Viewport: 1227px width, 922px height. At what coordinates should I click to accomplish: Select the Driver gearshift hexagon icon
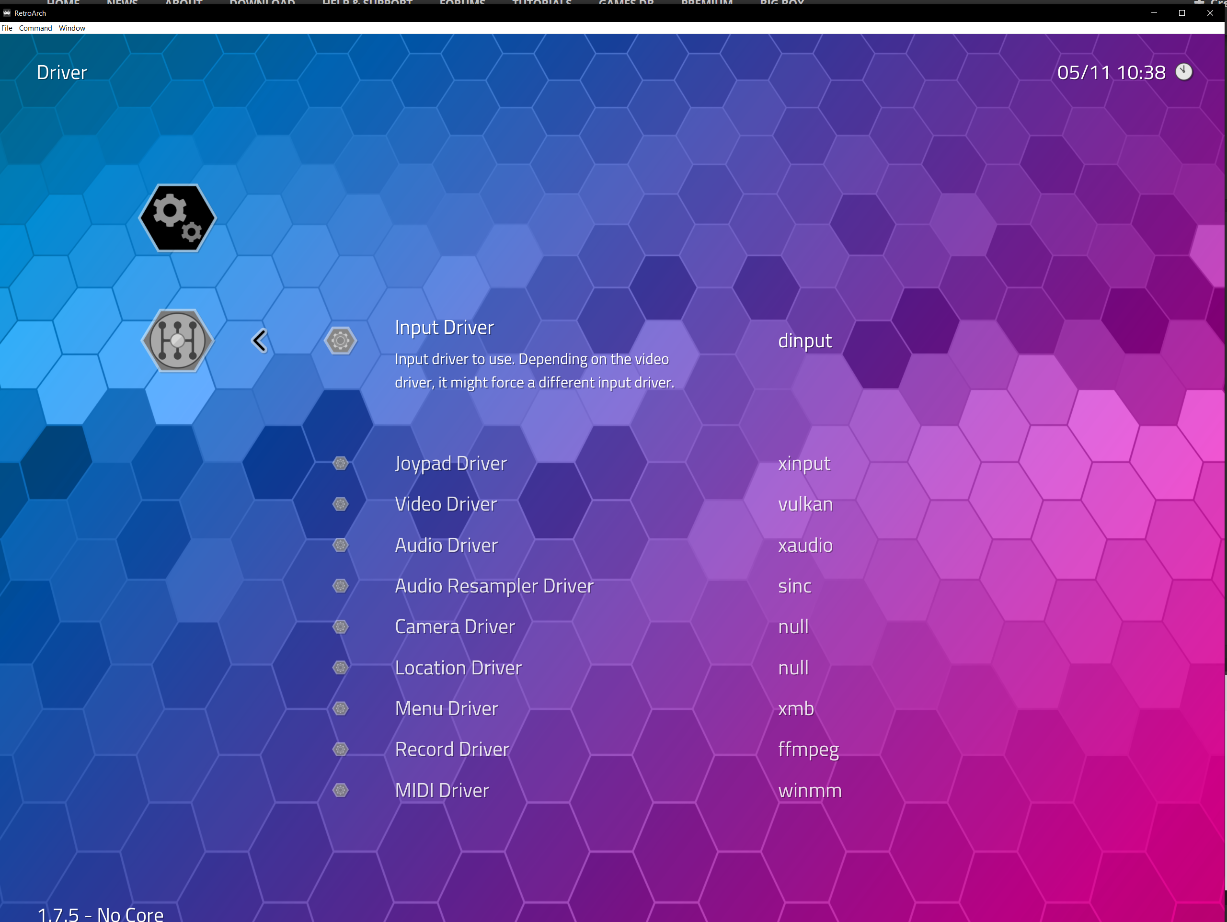[x=177, y=341]
